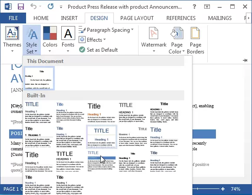Open the Colors palette icon

coord(50,33)
